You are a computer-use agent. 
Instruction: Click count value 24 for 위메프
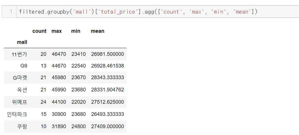pyautogui.click(x=43, y=102)
